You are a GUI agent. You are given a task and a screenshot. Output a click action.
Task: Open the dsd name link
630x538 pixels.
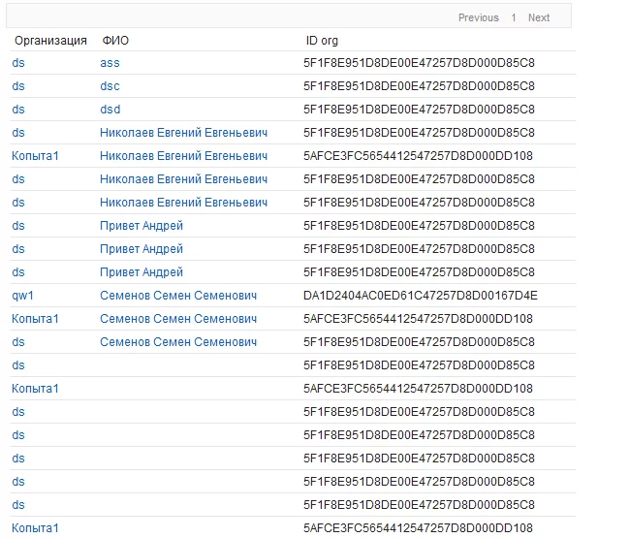110,110
